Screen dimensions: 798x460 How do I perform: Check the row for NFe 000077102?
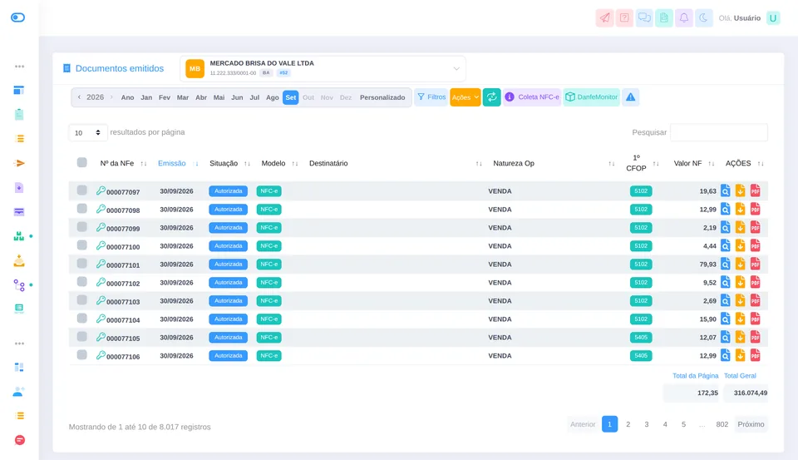click(82, 282)
